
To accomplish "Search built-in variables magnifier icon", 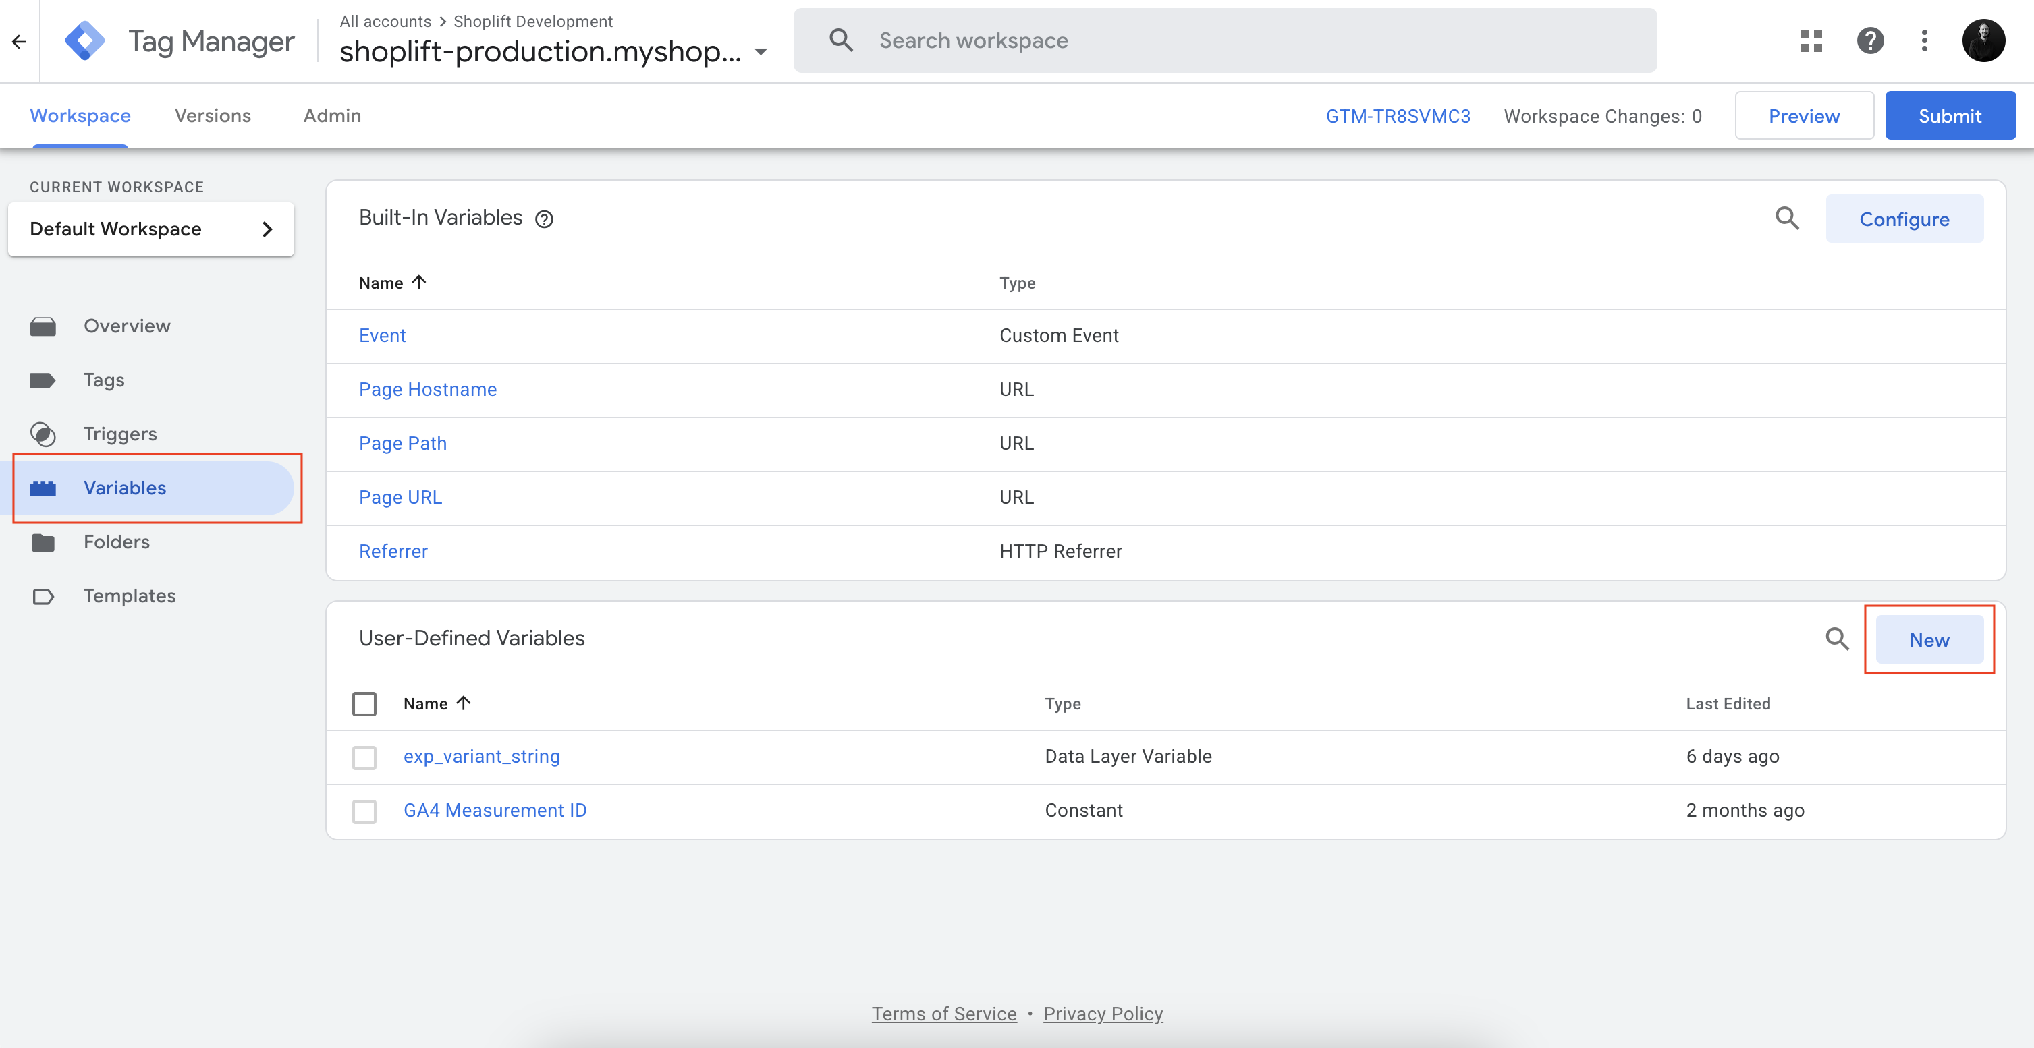I will point(1787,219).
